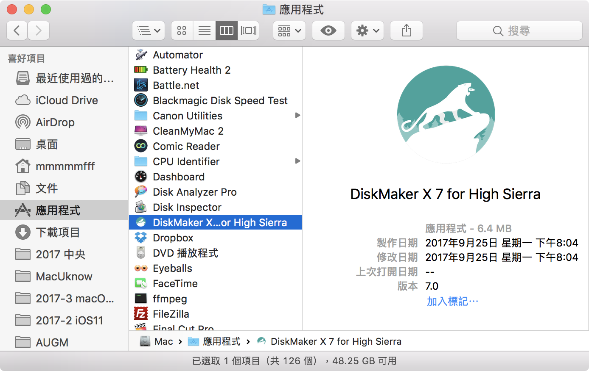Select the FileZilla app icon

click(x=141, y=314)
